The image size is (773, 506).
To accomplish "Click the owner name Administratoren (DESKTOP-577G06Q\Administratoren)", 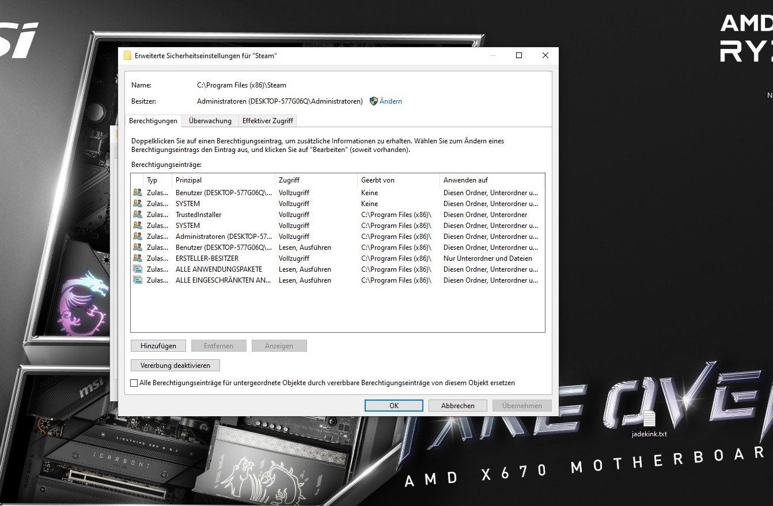I will click(x=280, y=101).
